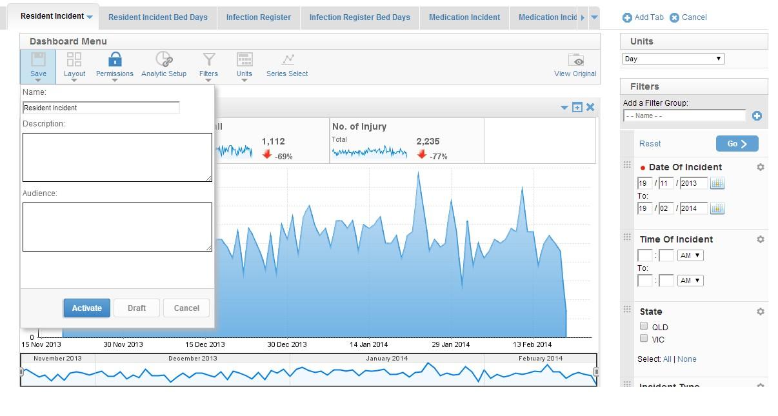Click the Name input field

pos(101,108)
